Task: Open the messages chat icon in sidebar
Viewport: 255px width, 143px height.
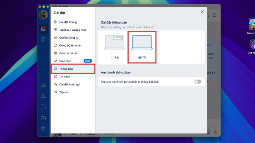Action: [43, 29]
